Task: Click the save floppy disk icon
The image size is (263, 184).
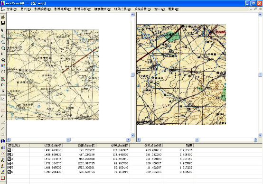Action: 3,23
